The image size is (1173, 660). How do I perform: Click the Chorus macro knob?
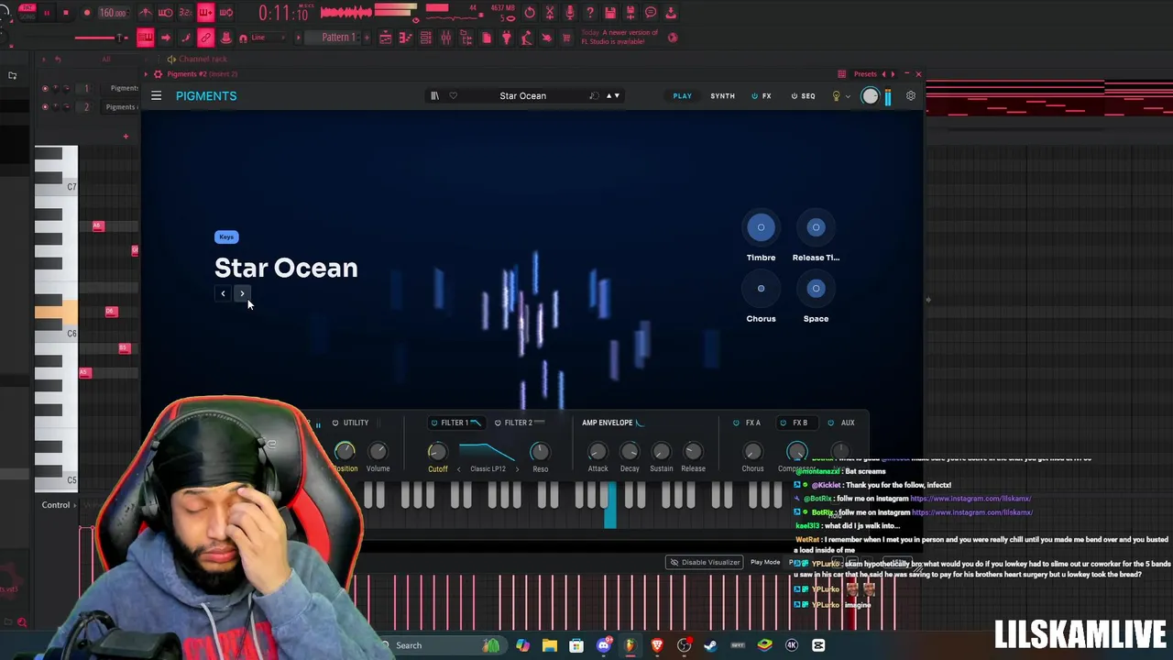[x=761, y=289]
